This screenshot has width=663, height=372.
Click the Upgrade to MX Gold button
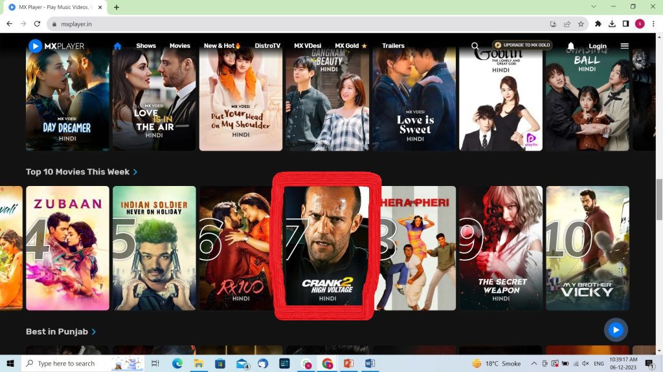click(523, 45)
